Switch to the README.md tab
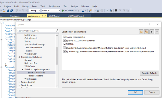162x98 pixels. coord(54,16)
